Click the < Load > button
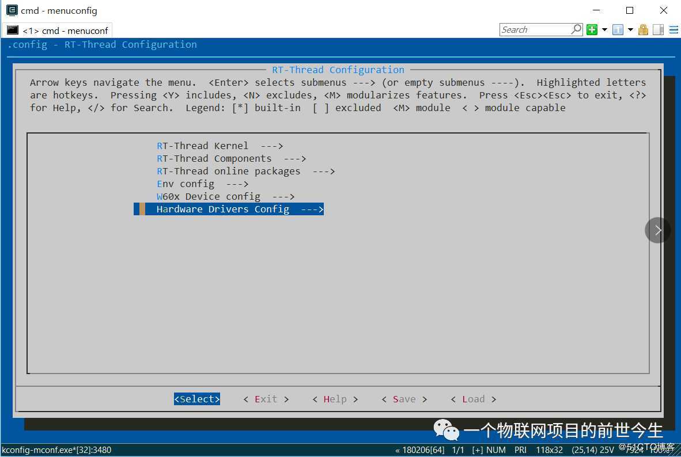 pyautogui.click(x=474, y=399)
